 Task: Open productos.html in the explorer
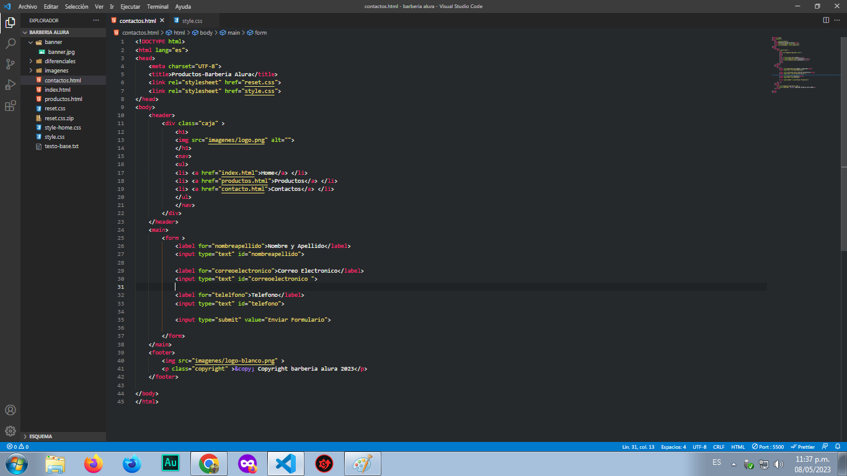[x=63, y=99]
